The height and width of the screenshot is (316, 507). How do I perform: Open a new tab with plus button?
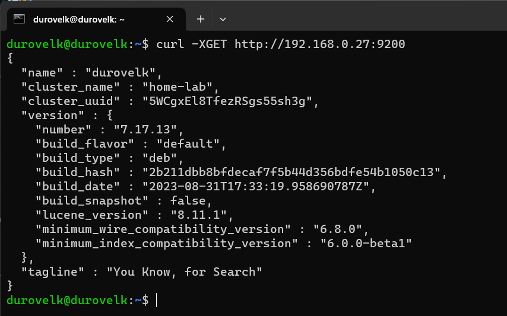pyautogui.click(x=201, y=19)
